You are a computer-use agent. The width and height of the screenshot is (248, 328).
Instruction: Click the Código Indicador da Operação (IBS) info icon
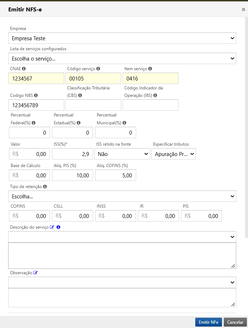pyautogui.click(x=155, y=95)
